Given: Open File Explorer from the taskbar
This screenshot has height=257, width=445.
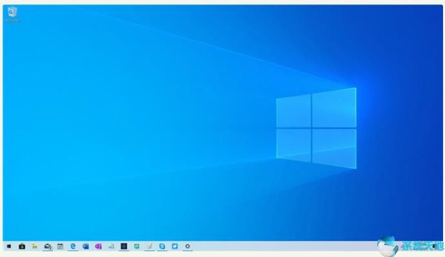Looking at the screenshot, I should click(x=35, y=246).
